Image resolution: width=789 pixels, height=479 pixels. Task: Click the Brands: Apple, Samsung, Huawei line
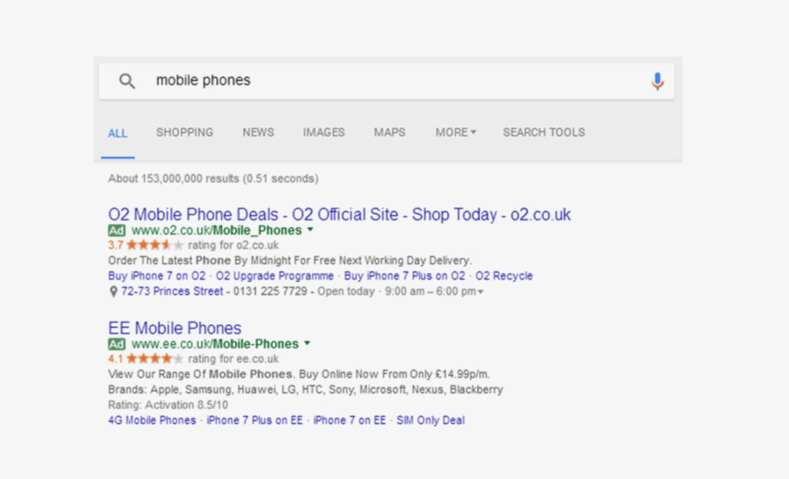(305, 390)
